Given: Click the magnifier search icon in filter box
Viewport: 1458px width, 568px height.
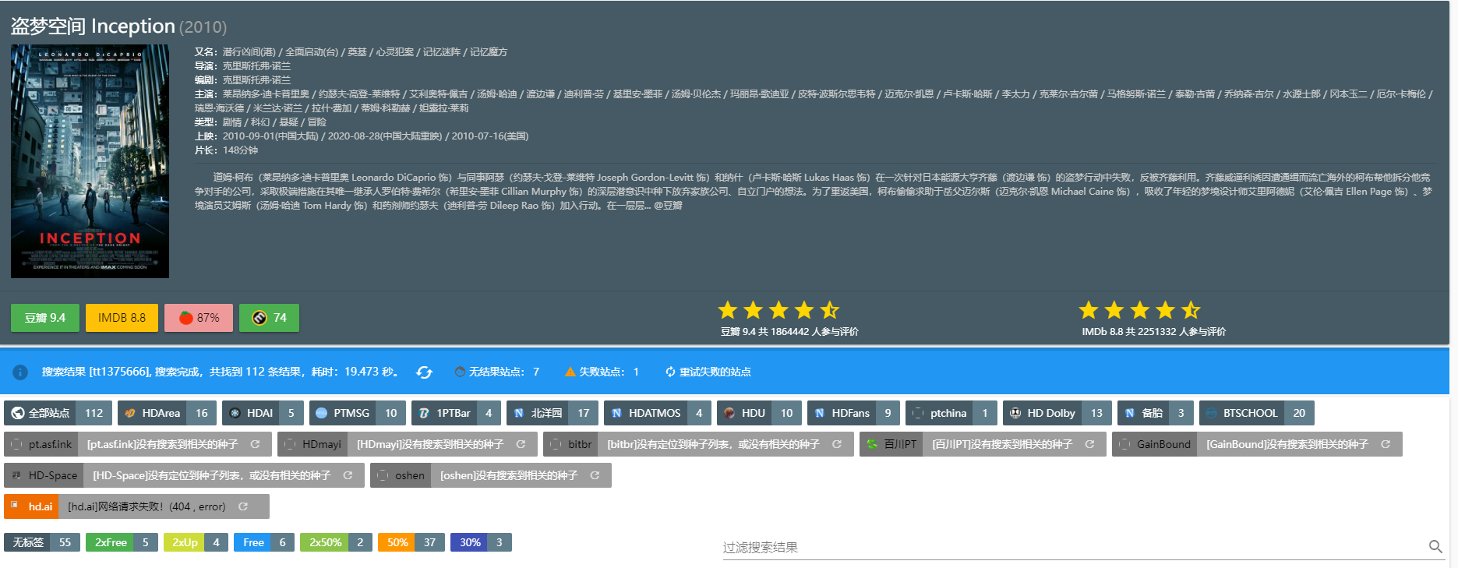Looking at the screenshot, I should [x=1435, y=547].
